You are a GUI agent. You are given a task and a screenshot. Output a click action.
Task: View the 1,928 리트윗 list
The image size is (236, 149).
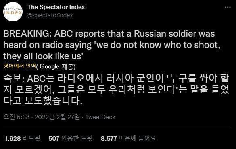coord(23,138)
